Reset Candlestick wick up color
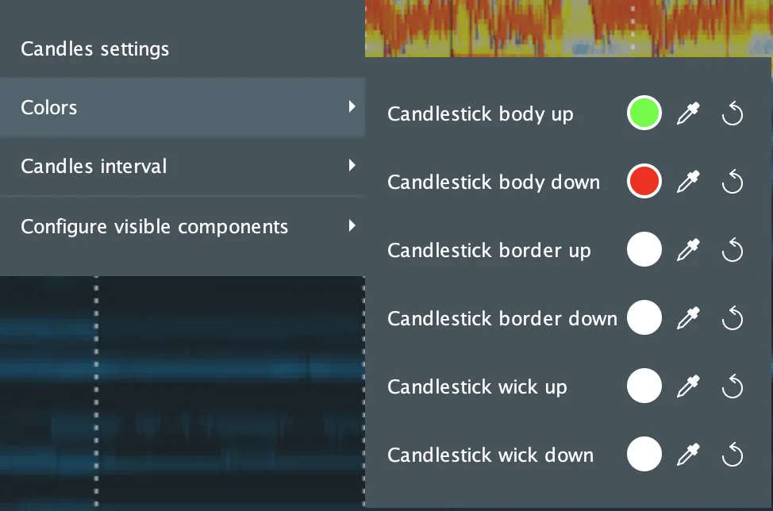Screen dimensions: 773x511 (x=732, y=387)
